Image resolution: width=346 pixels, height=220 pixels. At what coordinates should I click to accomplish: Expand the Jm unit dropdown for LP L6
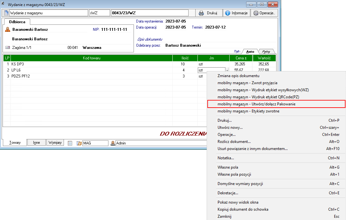(226, 70)
